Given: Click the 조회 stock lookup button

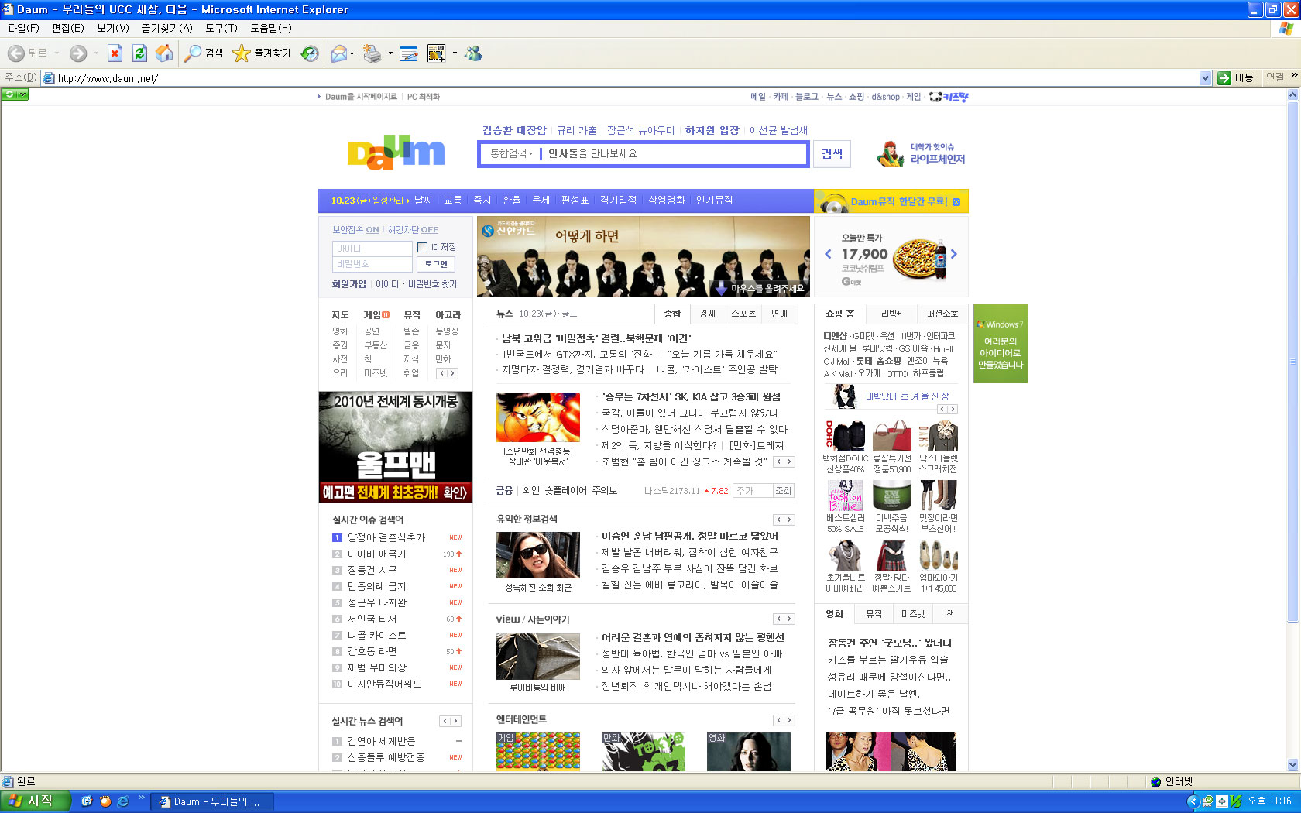Looking at the screenshot, I should [x=784, y=491].
